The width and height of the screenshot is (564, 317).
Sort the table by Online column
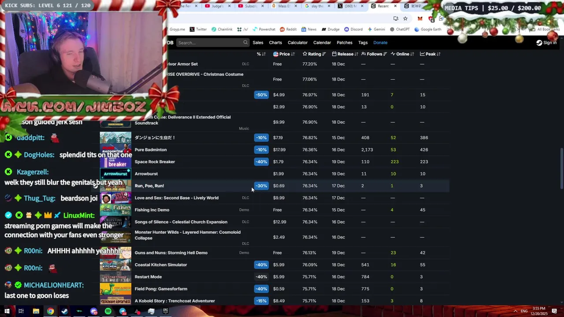click(402, 54)
